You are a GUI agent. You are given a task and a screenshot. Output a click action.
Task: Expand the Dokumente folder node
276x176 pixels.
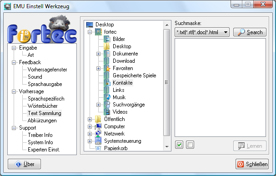tap(98, 54)
